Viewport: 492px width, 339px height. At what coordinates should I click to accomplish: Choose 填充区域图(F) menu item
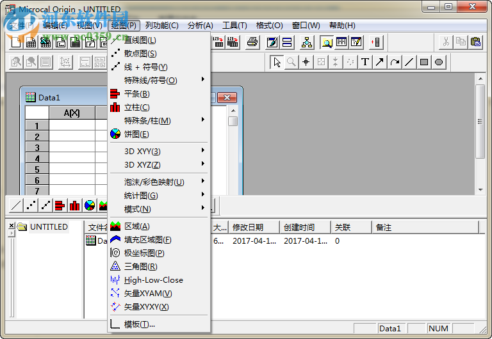tap(159, 240)
